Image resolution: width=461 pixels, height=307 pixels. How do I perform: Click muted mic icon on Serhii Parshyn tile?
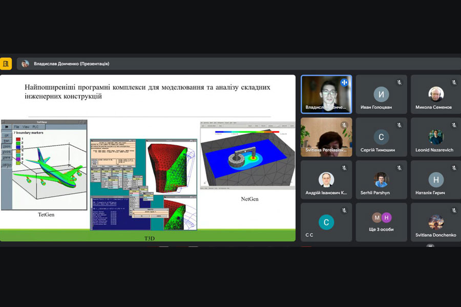pyautogui.click(x=399, y=168)
